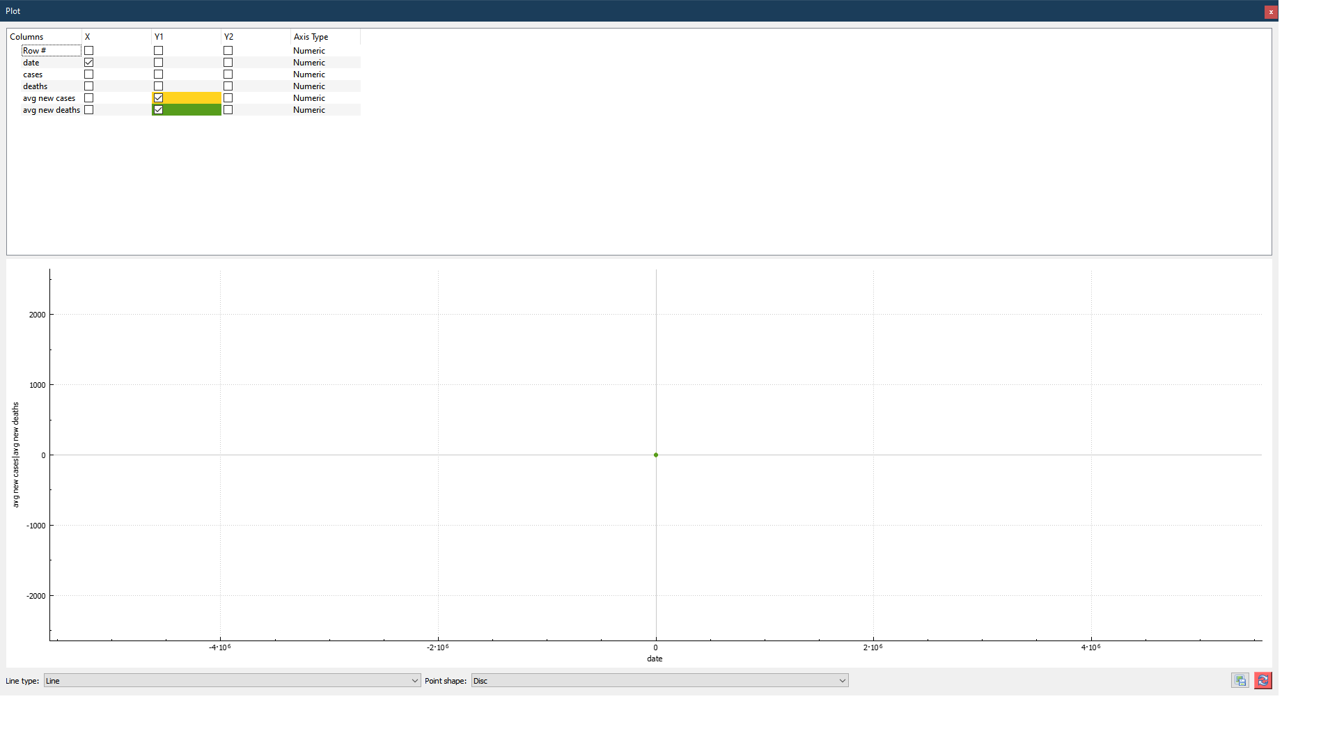Disable the avg new deaths Y1 series
Viewport: 1337px width, 731px height.
[158, 109]
